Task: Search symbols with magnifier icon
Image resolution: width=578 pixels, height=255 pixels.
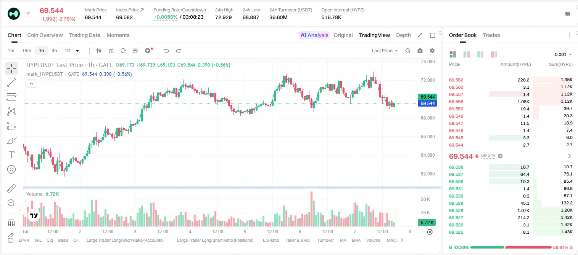Action: pos(408,51)
